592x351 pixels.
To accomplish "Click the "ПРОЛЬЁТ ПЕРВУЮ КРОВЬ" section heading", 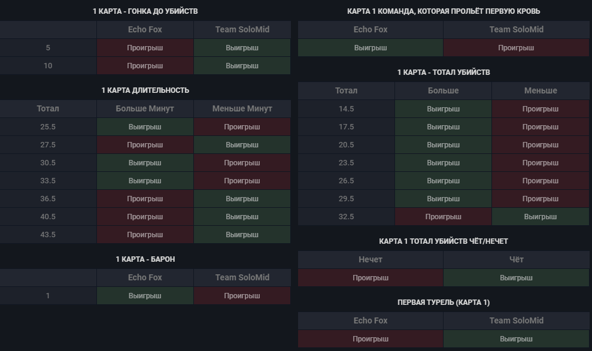I will pos(443,11).
